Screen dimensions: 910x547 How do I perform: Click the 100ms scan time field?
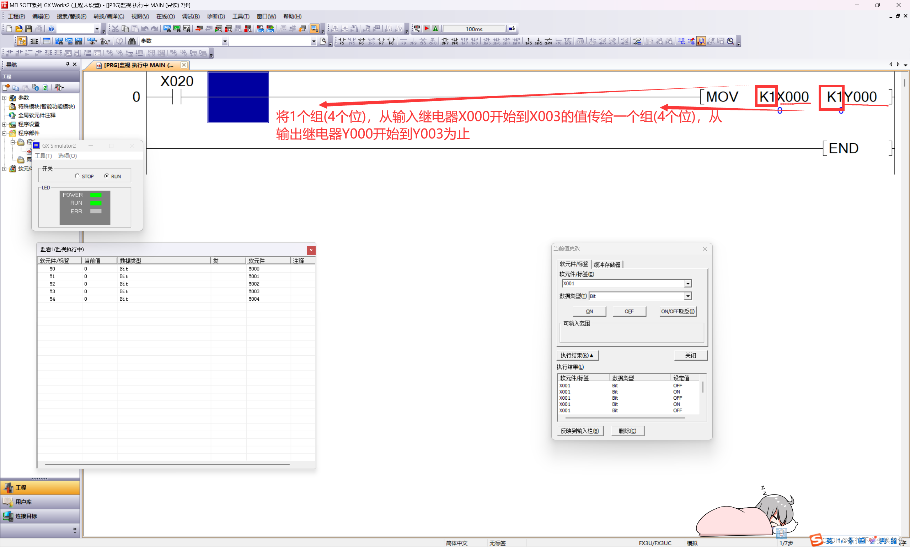tap(474, 29)
